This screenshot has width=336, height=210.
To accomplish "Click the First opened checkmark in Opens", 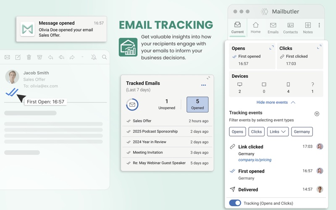I will [x=234, y=57].
